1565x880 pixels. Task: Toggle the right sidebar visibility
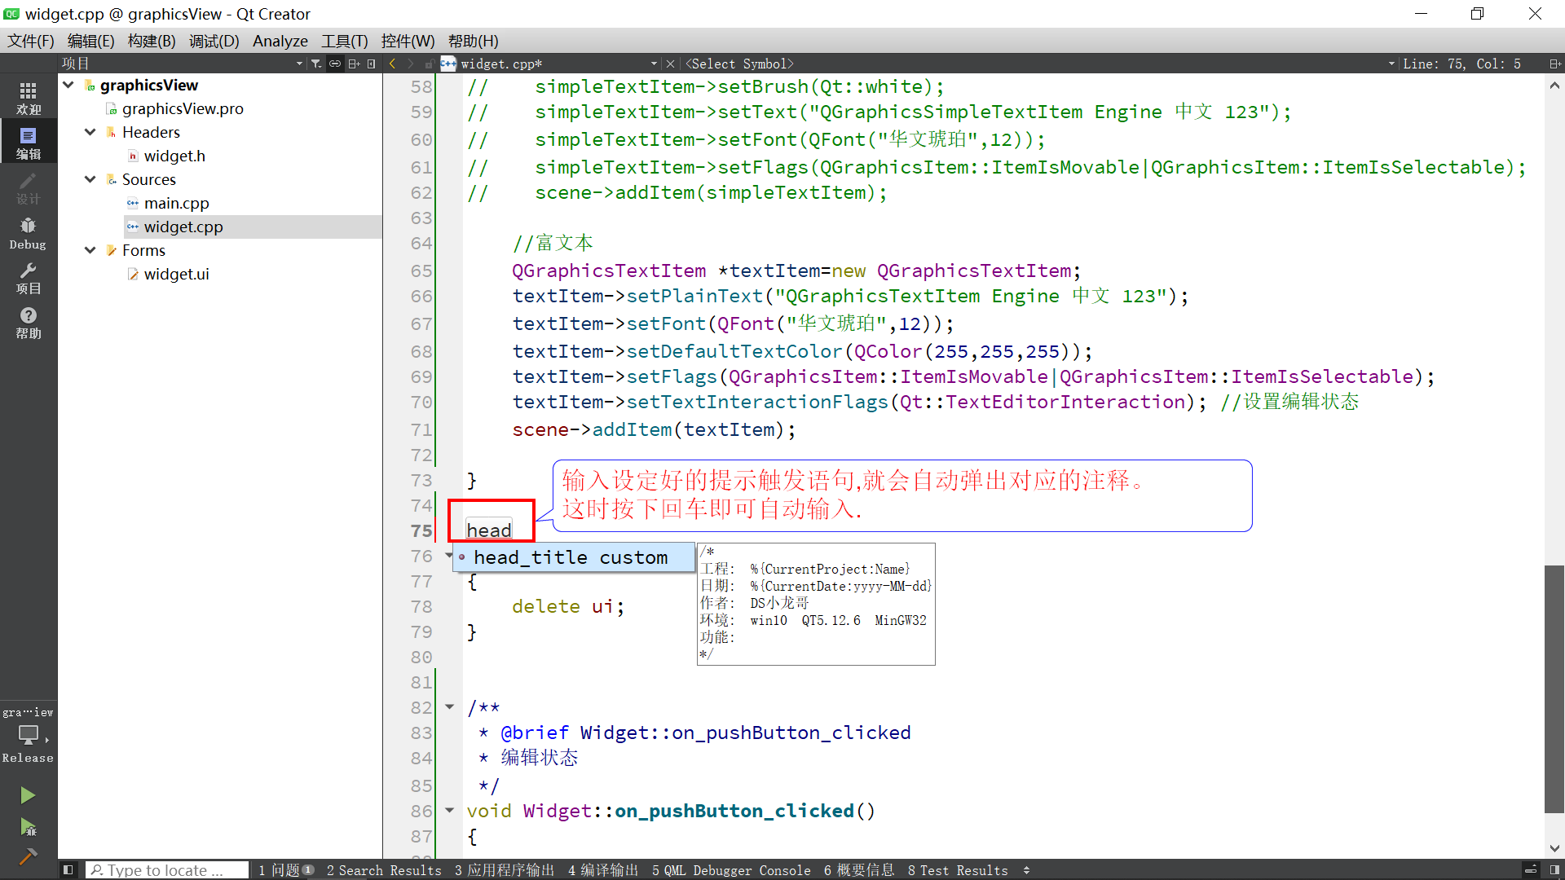1554,870
